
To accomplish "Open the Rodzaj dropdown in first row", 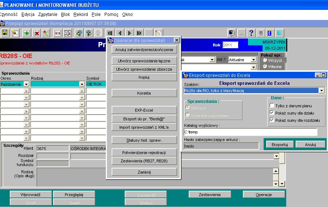I will (82, 84).
